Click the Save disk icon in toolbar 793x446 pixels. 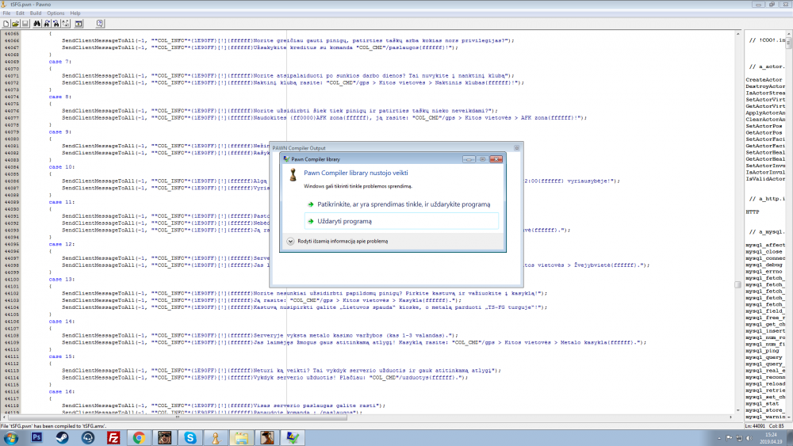tap(25, 24)
